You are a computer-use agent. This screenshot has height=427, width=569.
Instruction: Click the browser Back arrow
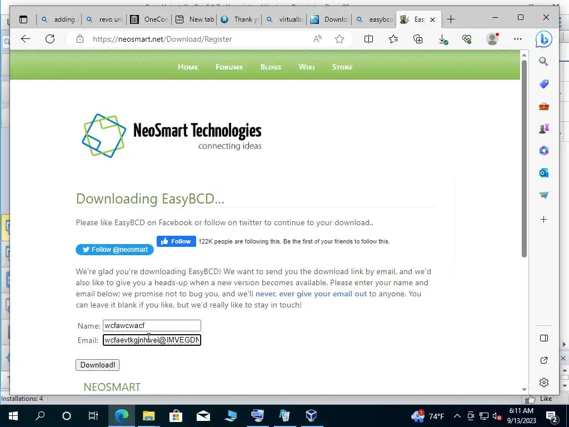click(26, 39)
